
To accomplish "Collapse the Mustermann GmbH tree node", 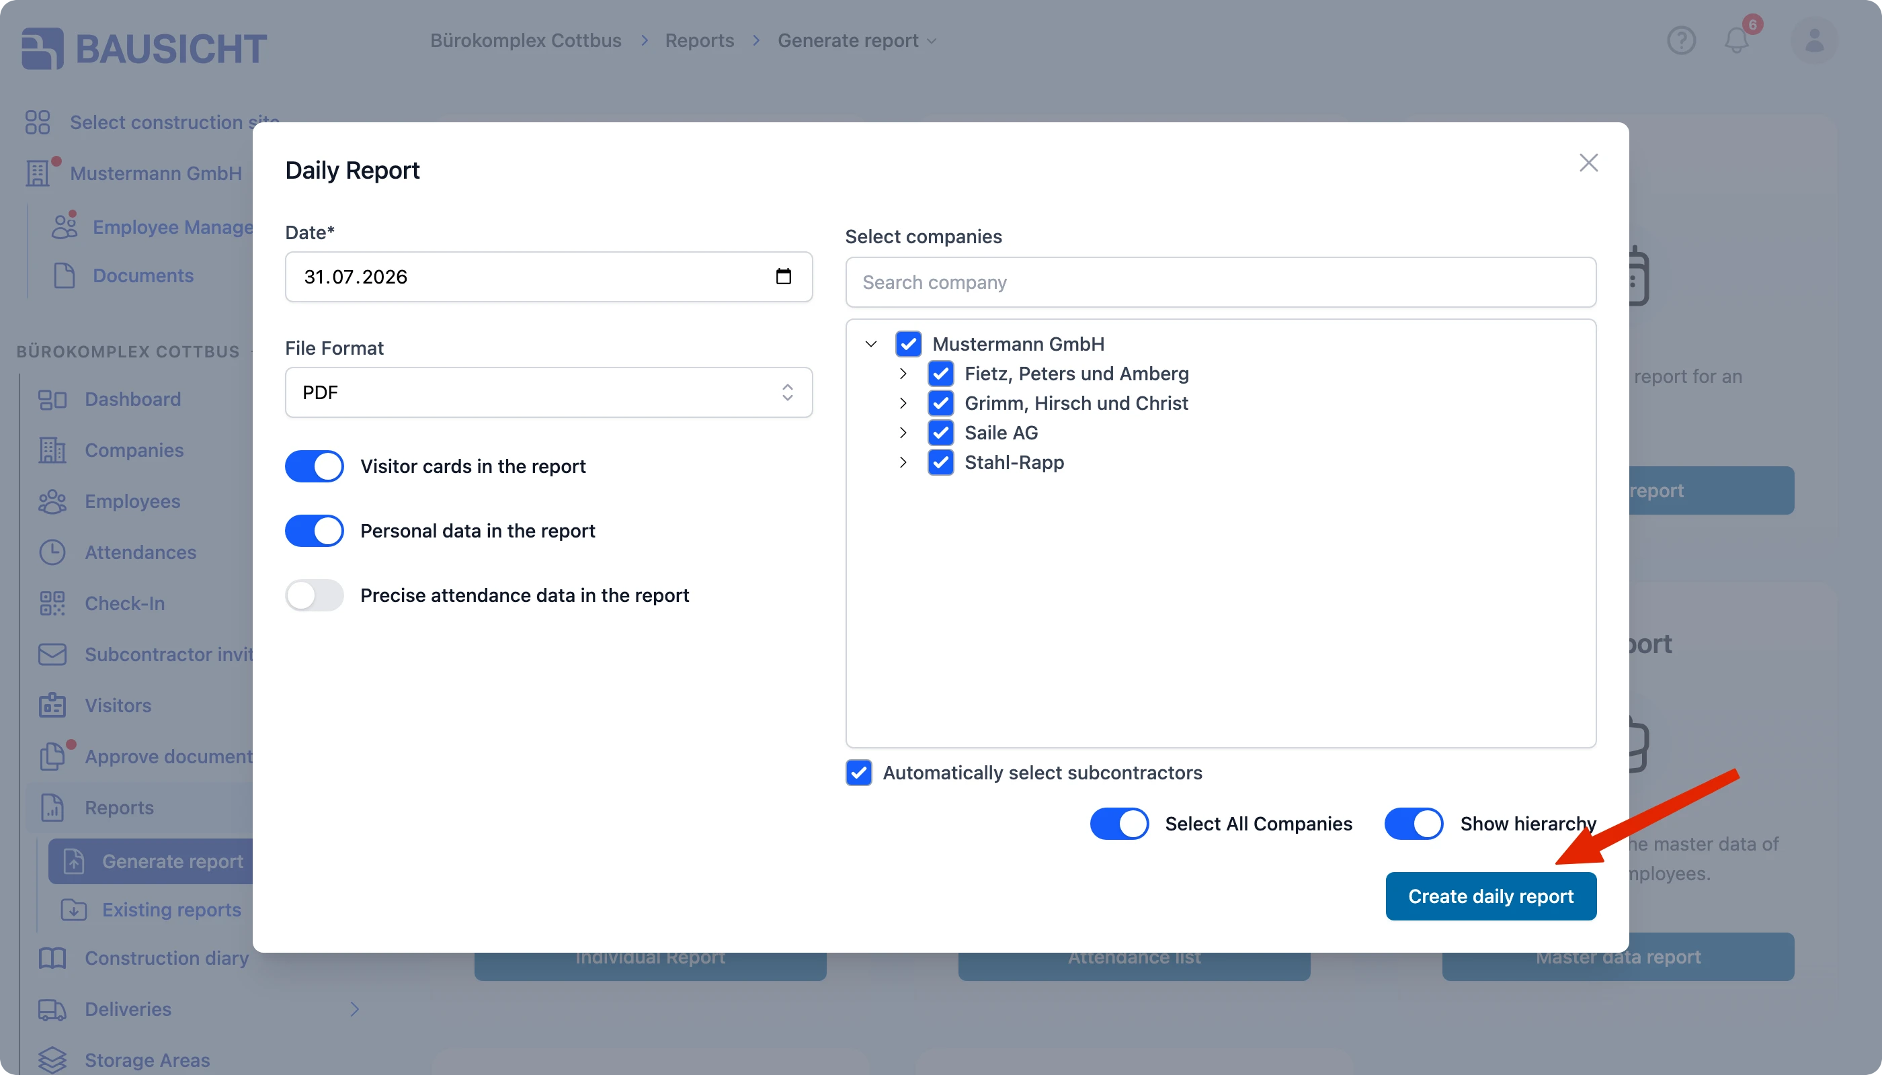I will click(871, 344).
